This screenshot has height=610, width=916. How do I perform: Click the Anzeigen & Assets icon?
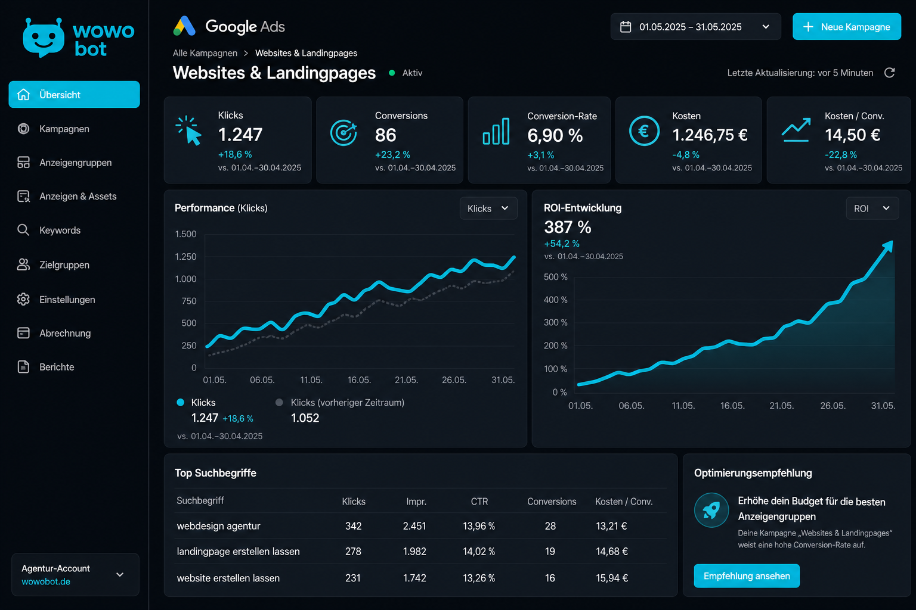[23, 197]
